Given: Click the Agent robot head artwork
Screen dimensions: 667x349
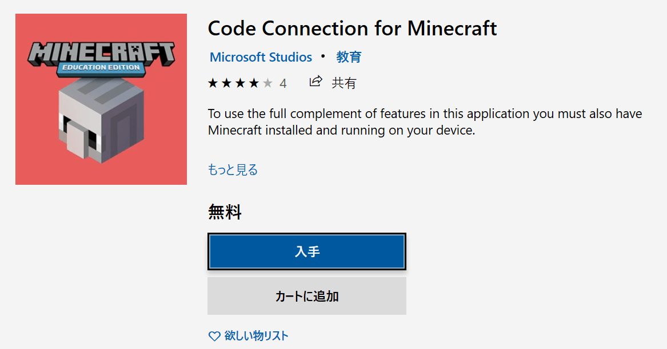Looking at the screenshot, I should pos(101,120).
